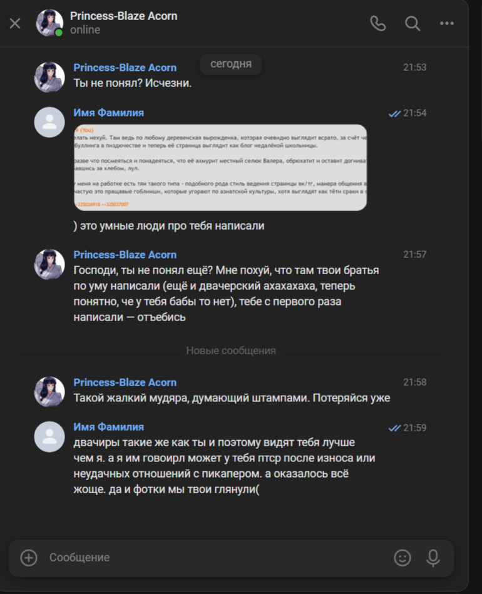Click the Имя Фамилия sender name at 21:54
This screenshot has width=482, height=594.
(x=108, y=113)
